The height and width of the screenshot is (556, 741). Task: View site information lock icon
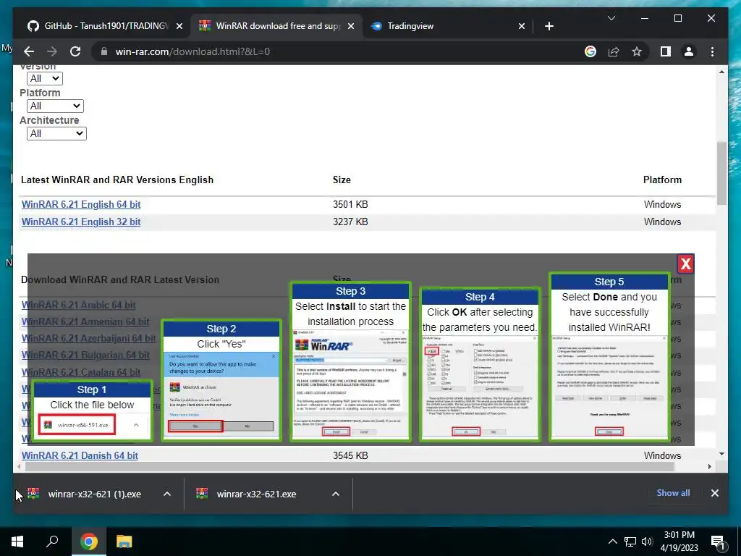104,51
